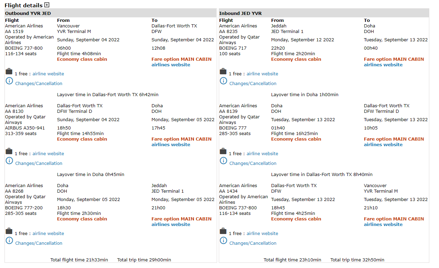Click baggage icon for flight AA 1434

pyautogui.click(x=223, y=231)
